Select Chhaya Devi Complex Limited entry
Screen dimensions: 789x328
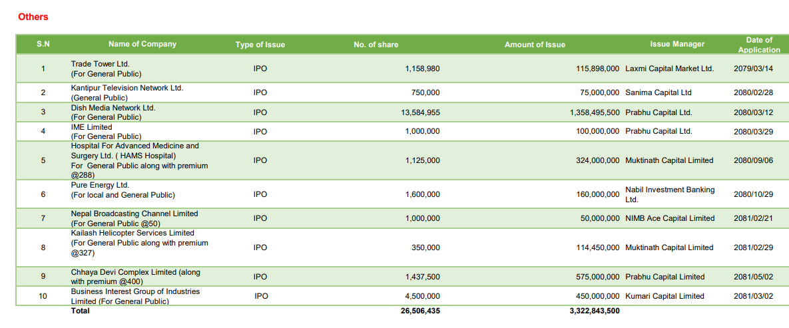[135, 277]
